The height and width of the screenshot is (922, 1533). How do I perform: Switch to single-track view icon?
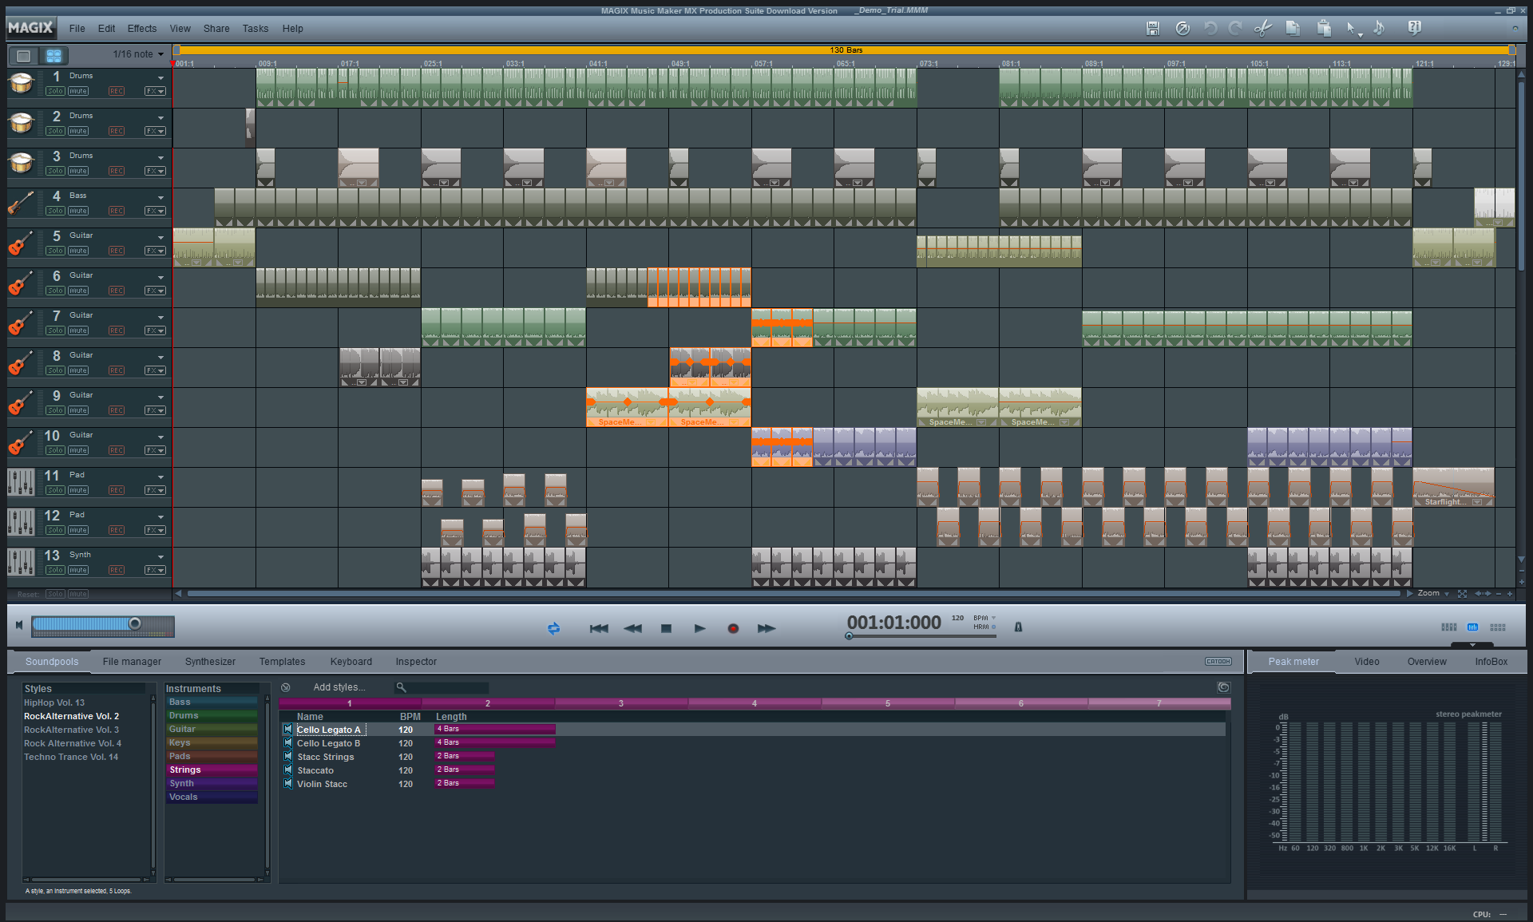click(24, 56)
